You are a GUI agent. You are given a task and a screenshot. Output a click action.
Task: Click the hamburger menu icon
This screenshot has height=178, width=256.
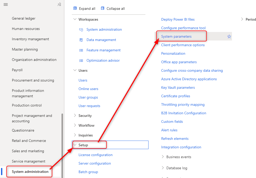(5, 4)
